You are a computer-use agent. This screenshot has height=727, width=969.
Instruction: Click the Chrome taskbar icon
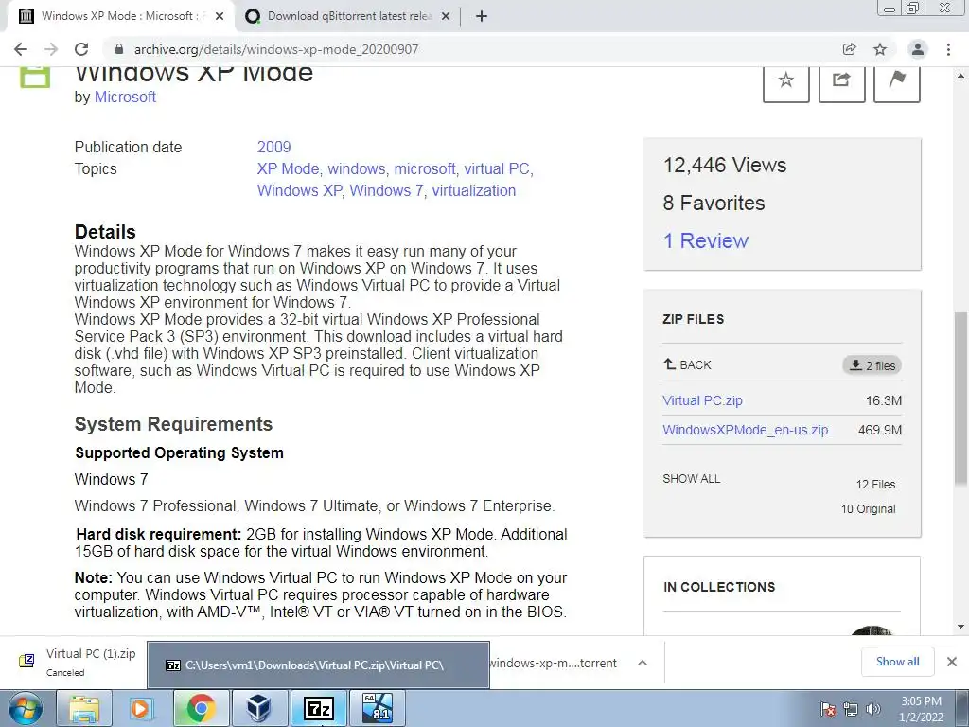click(x=201, y=708)
